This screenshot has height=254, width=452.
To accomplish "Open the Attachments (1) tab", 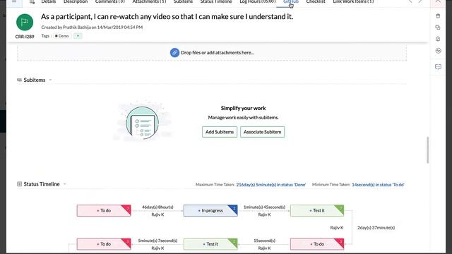I will click(149, 1).
